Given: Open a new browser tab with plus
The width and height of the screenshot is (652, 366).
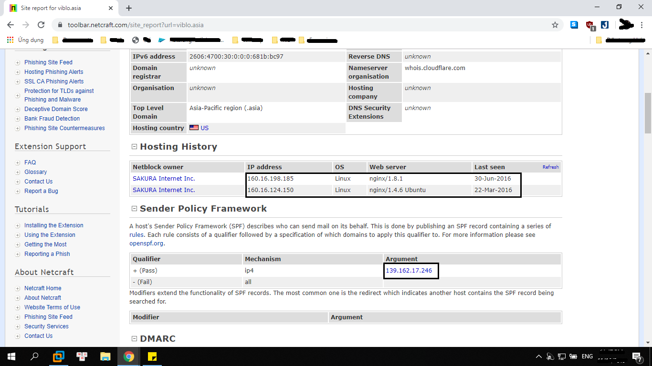Looking at the screenshot, I should point(129,8).
